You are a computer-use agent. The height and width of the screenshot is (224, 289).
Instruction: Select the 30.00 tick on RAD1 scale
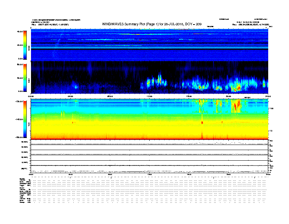pyautogui.click(x=20, y=78)
